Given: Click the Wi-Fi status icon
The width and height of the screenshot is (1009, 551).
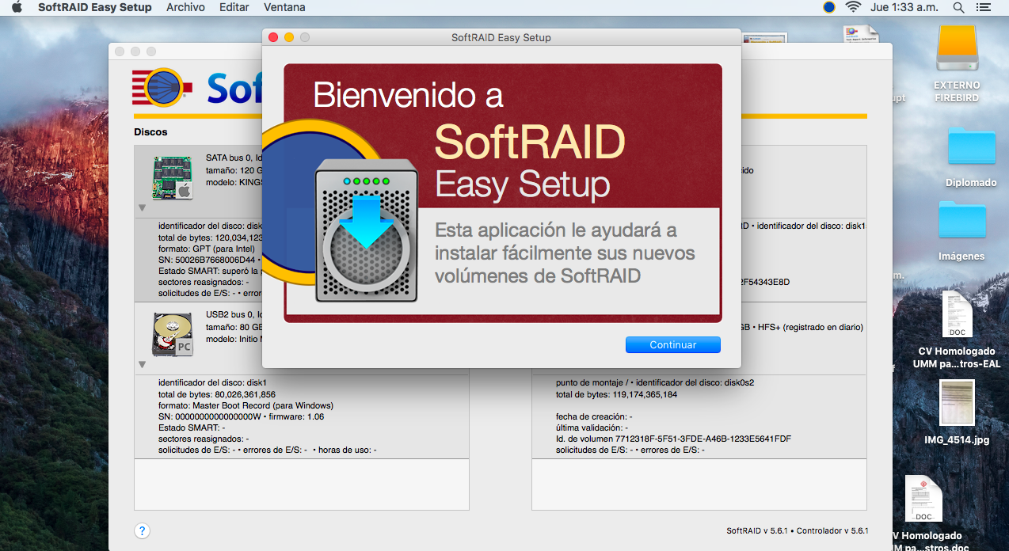Looking at the screenshot, I should tap(853, 7).
